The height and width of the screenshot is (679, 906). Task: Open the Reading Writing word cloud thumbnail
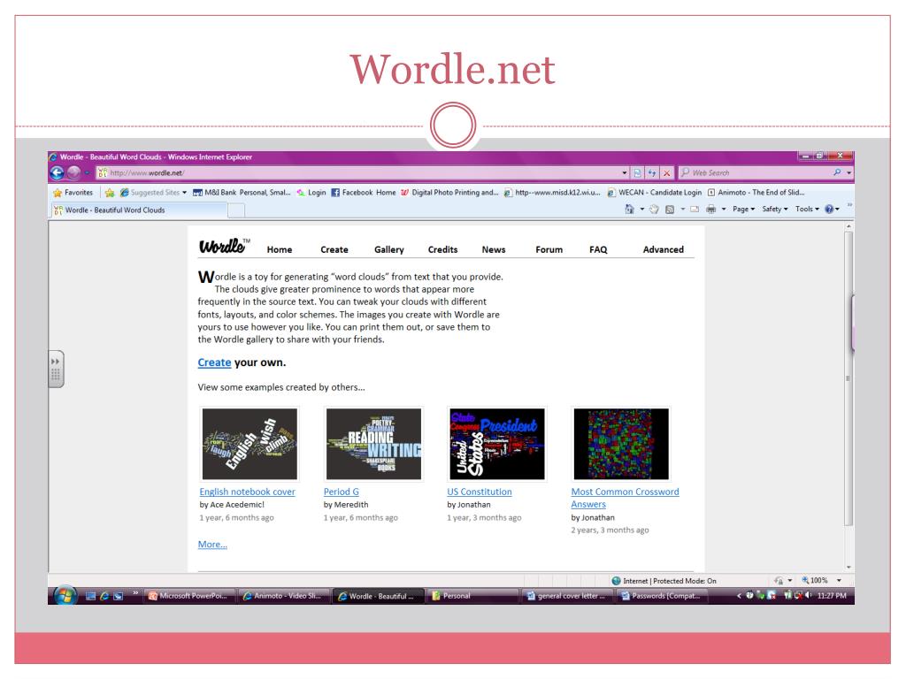(x=374, y=444)
